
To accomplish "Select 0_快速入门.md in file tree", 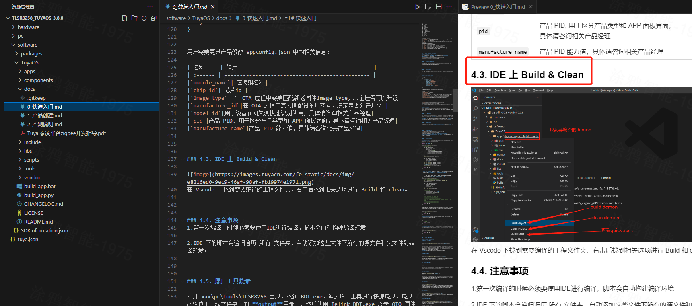I will [x=82, y=107].
